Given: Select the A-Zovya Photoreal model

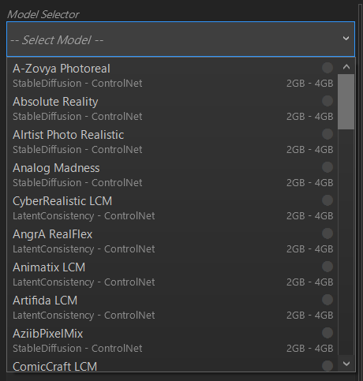Looking at the screenshot, I should [172, 76].
